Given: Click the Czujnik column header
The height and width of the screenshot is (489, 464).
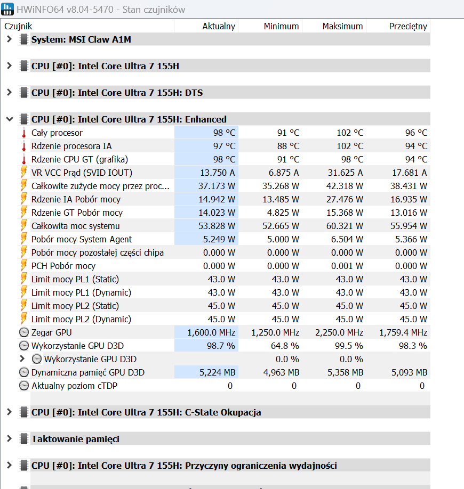Looking at the screenshot, I should coord(19,26).
